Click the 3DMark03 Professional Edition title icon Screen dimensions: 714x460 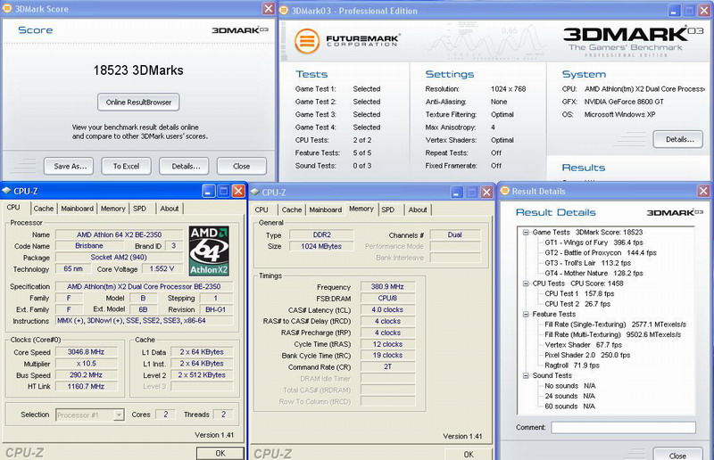coord(284,10)
